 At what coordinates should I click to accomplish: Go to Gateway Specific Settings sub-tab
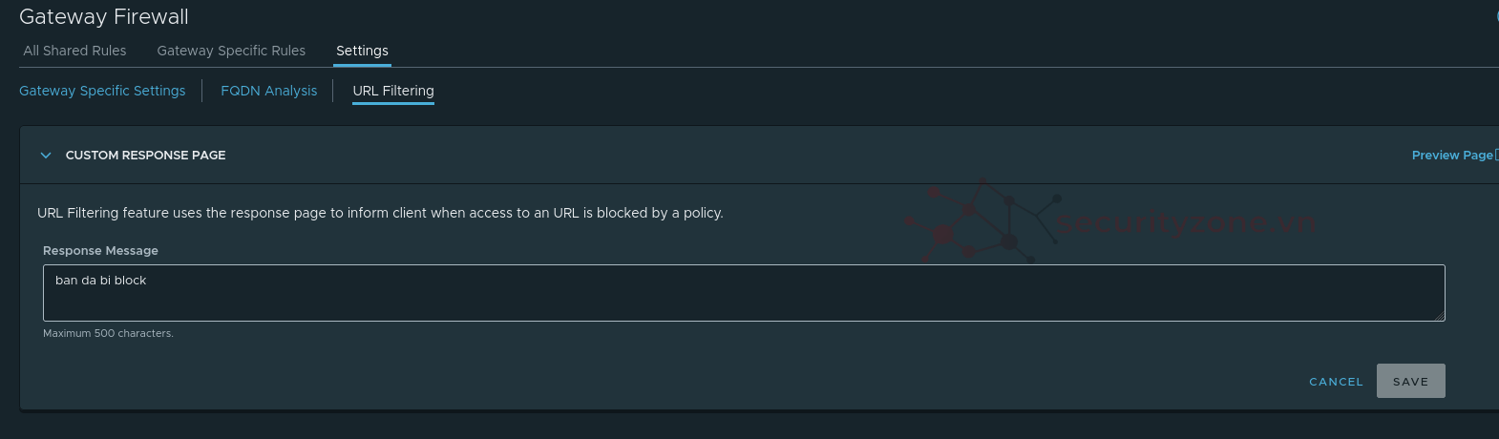click(102, 91)
